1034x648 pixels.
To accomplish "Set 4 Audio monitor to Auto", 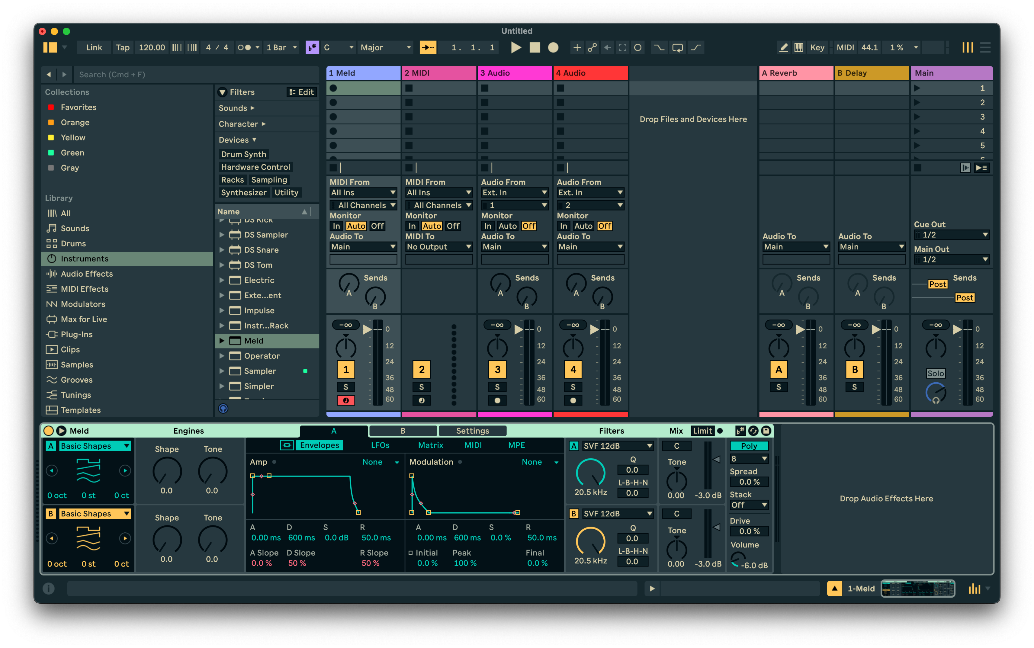I will 583,226.
